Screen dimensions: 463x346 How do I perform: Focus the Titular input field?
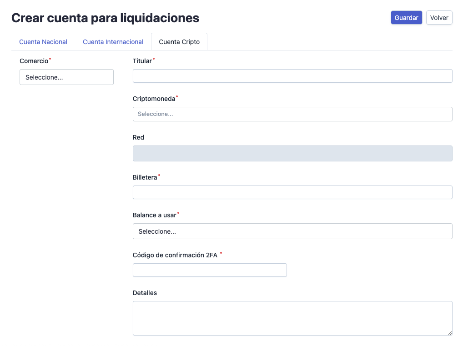[292, 75]
